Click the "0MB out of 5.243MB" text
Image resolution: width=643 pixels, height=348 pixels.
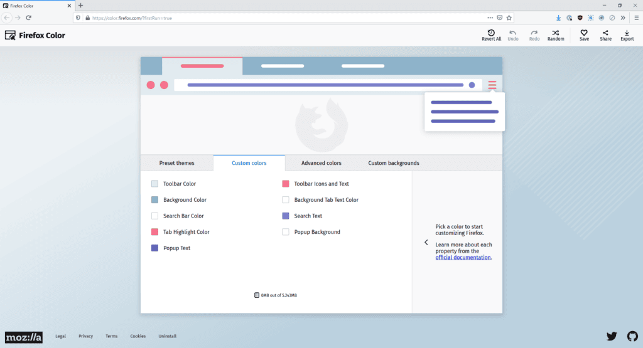coord(279,295)
